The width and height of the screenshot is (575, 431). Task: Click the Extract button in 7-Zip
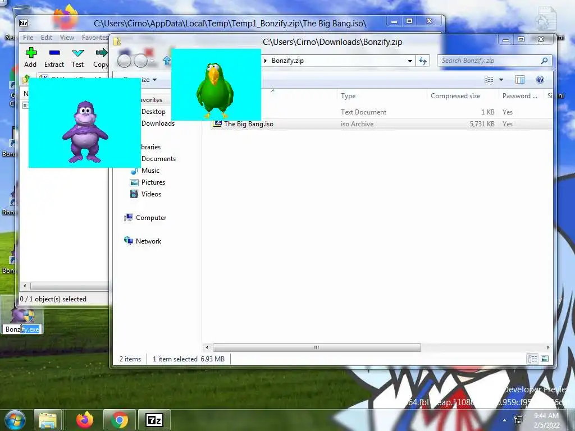click(54, 58)
